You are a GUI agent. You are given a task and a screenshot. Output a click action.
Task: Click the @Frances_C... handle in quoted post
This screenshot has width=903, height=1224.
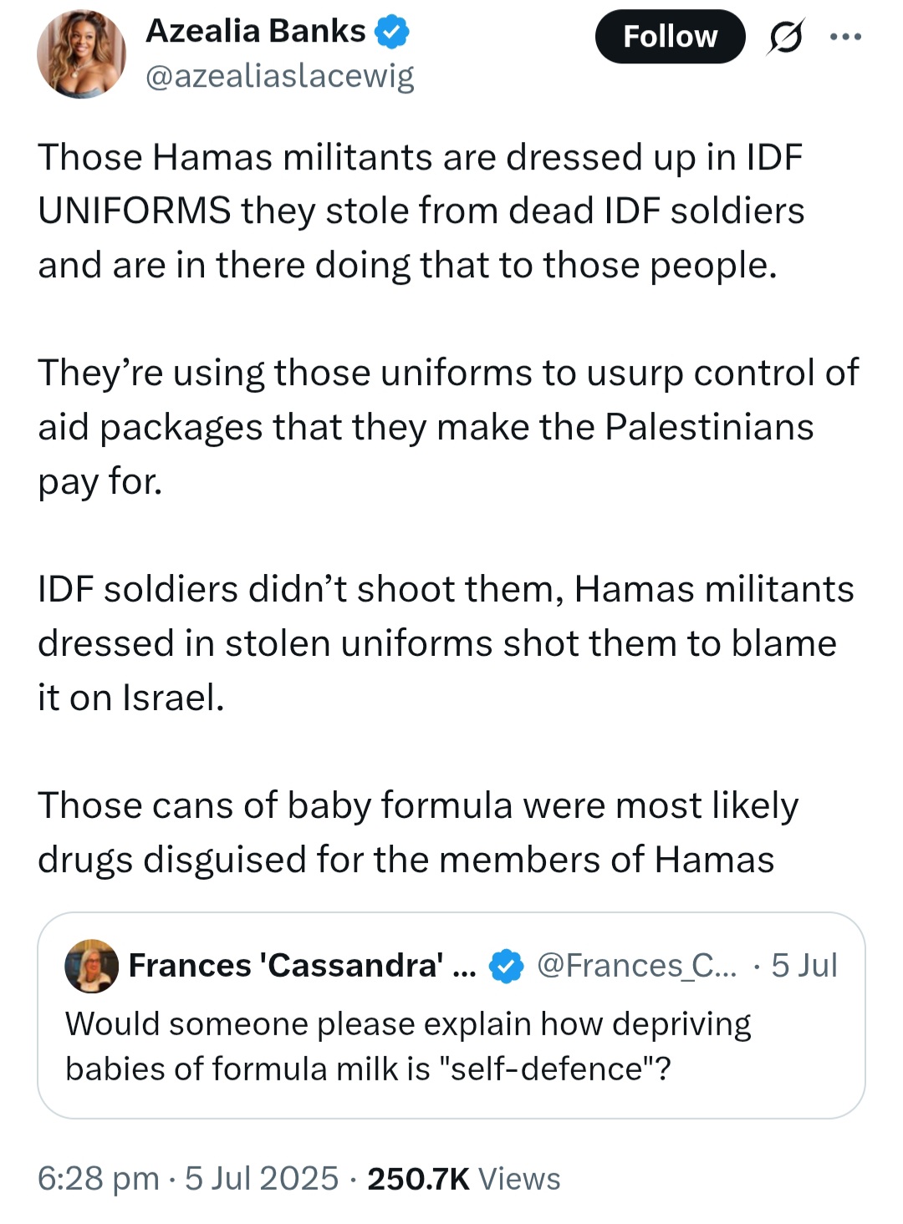[637, 966]
